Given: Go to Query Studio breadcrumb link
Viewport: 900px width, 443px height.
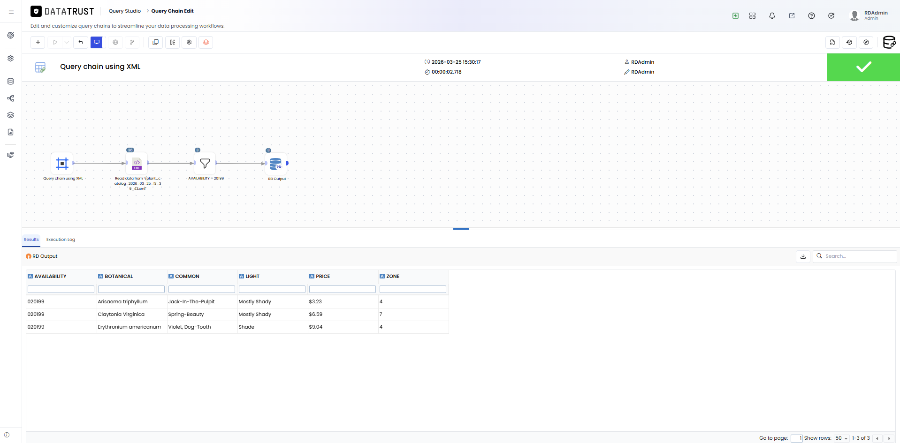Looking at the screenshot, I should click(x=125, y=11).
